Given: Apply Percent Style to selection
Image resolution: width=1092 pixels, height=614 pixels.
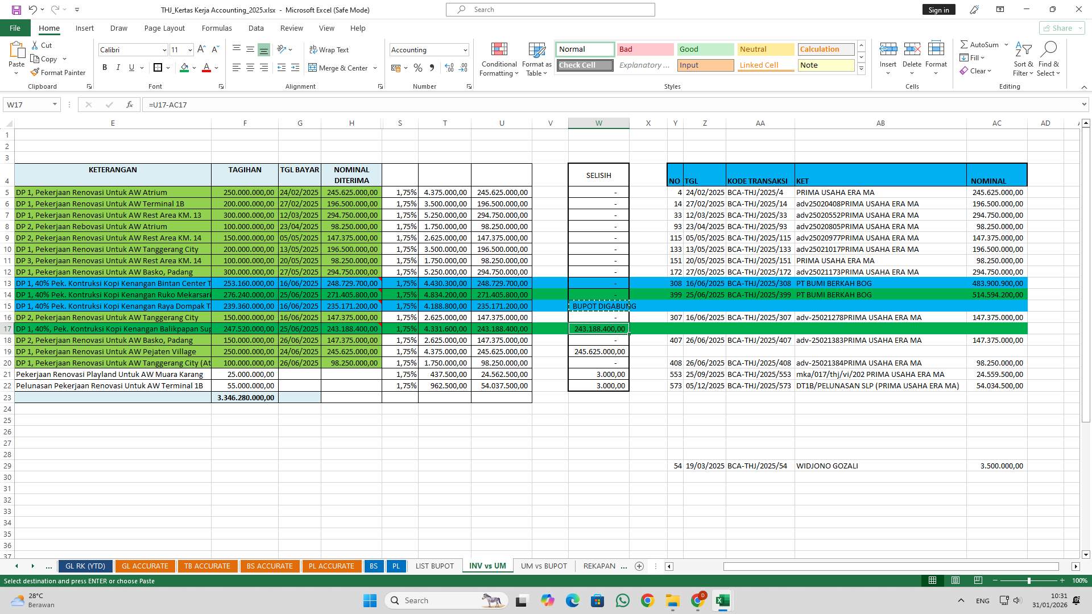Looking at the screenshot, I should pos(418,68).
